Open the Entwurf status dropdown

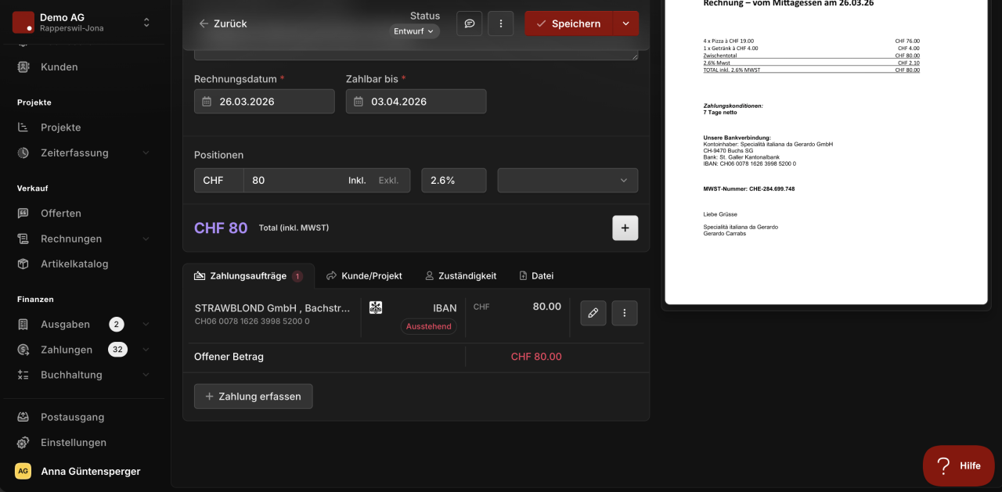(414, 31)
